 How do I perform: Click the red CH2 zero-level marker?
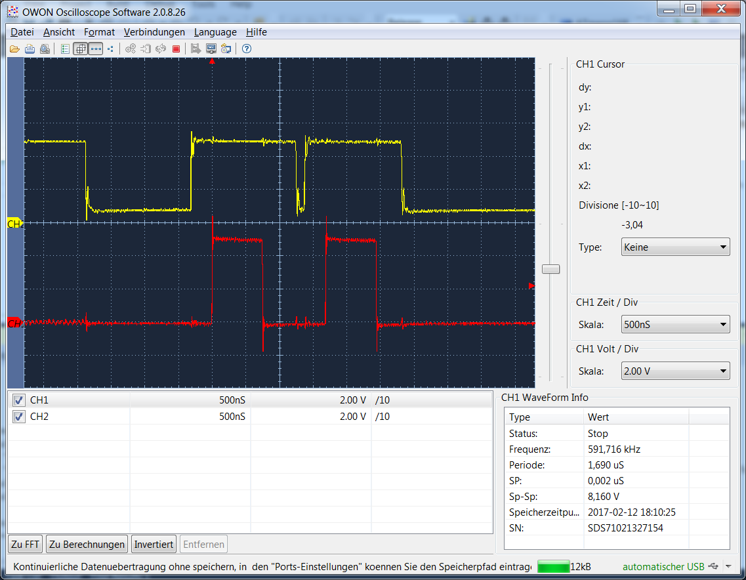[14, 323]
